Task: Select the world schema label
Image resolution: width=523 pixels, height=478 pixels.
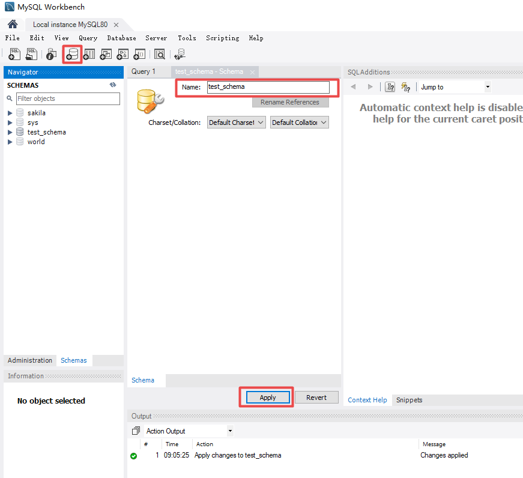Action: pos(36,142)
